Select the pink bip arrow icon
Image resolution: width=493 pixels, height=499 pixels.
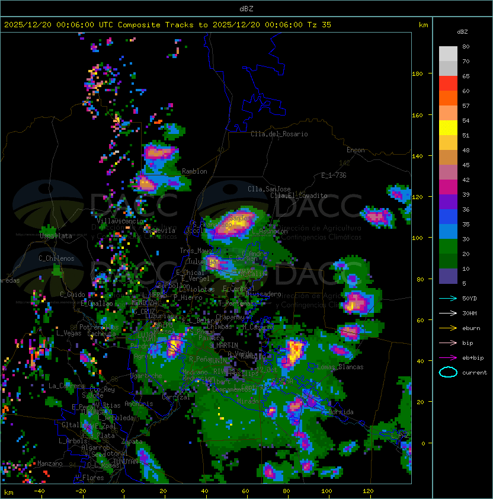click(x=448, y=343)
